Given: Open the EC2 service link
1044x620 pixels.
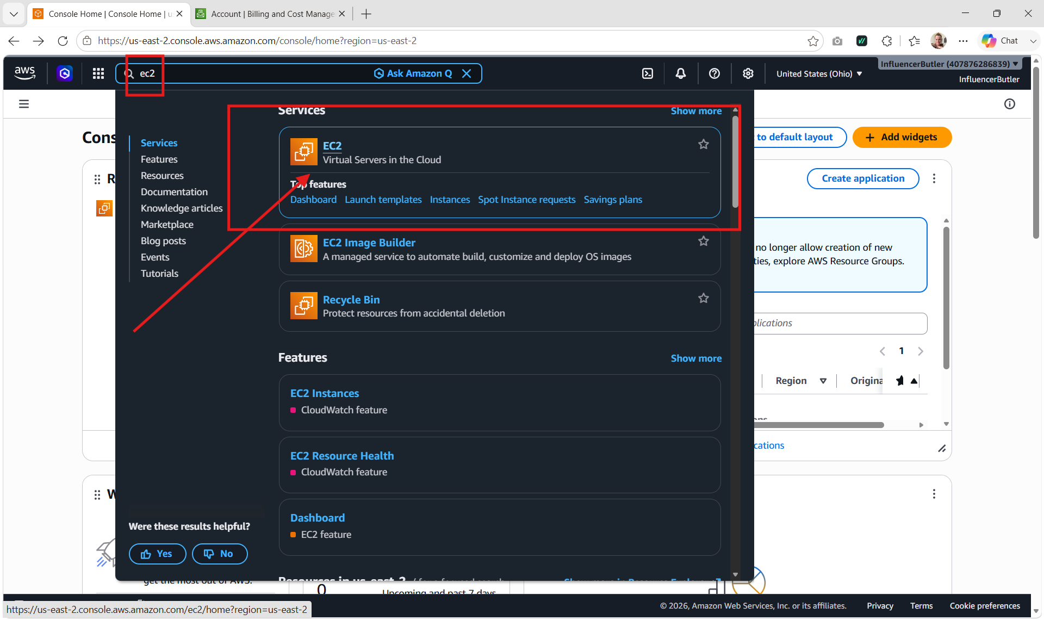Looking at the screenshot, I should [x=332, y=146].
